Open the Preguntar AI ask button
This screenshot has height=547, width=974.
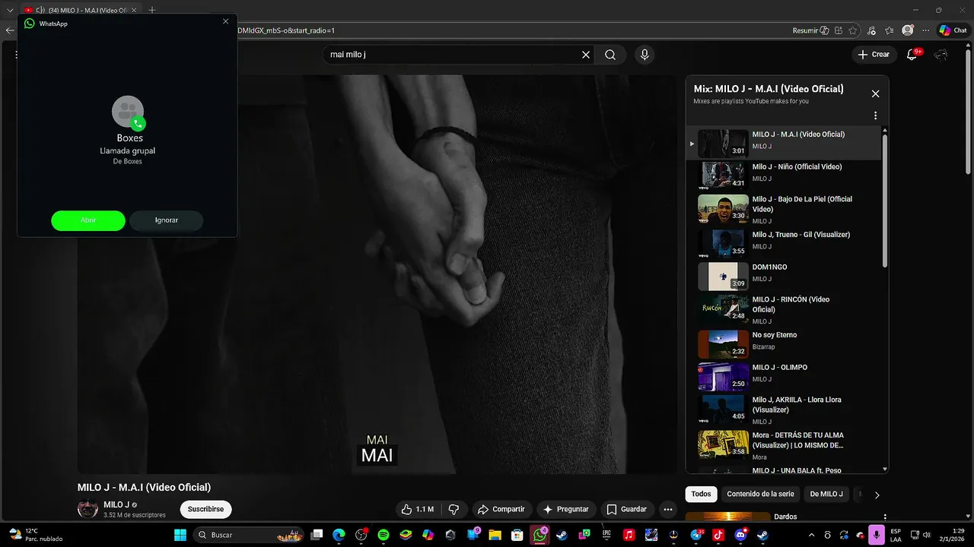(565, 509)
